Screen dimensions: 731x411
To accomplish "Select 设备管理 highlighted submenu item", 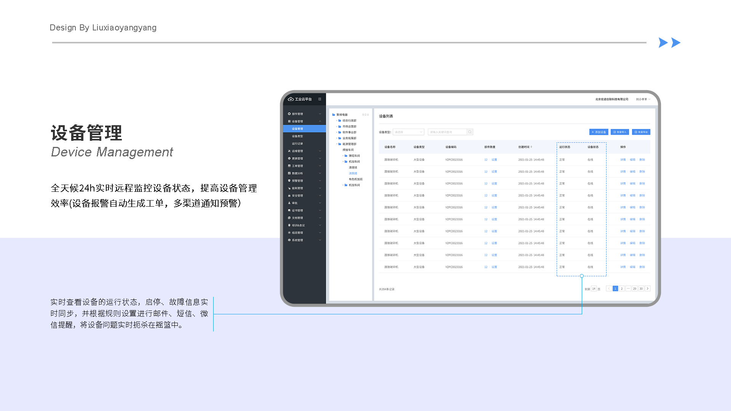I will (x=305, y=129).
